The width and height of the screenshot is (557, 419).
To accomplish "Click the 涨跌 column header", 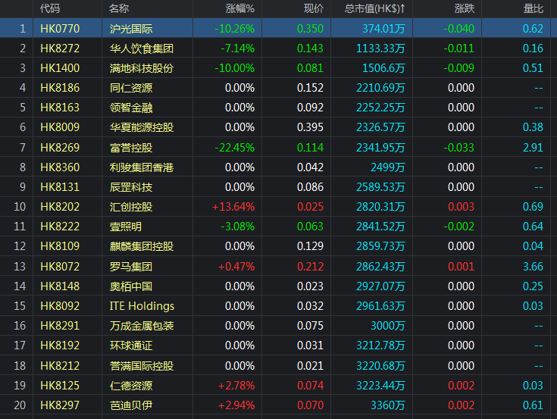I will click(x=465, y=8).
